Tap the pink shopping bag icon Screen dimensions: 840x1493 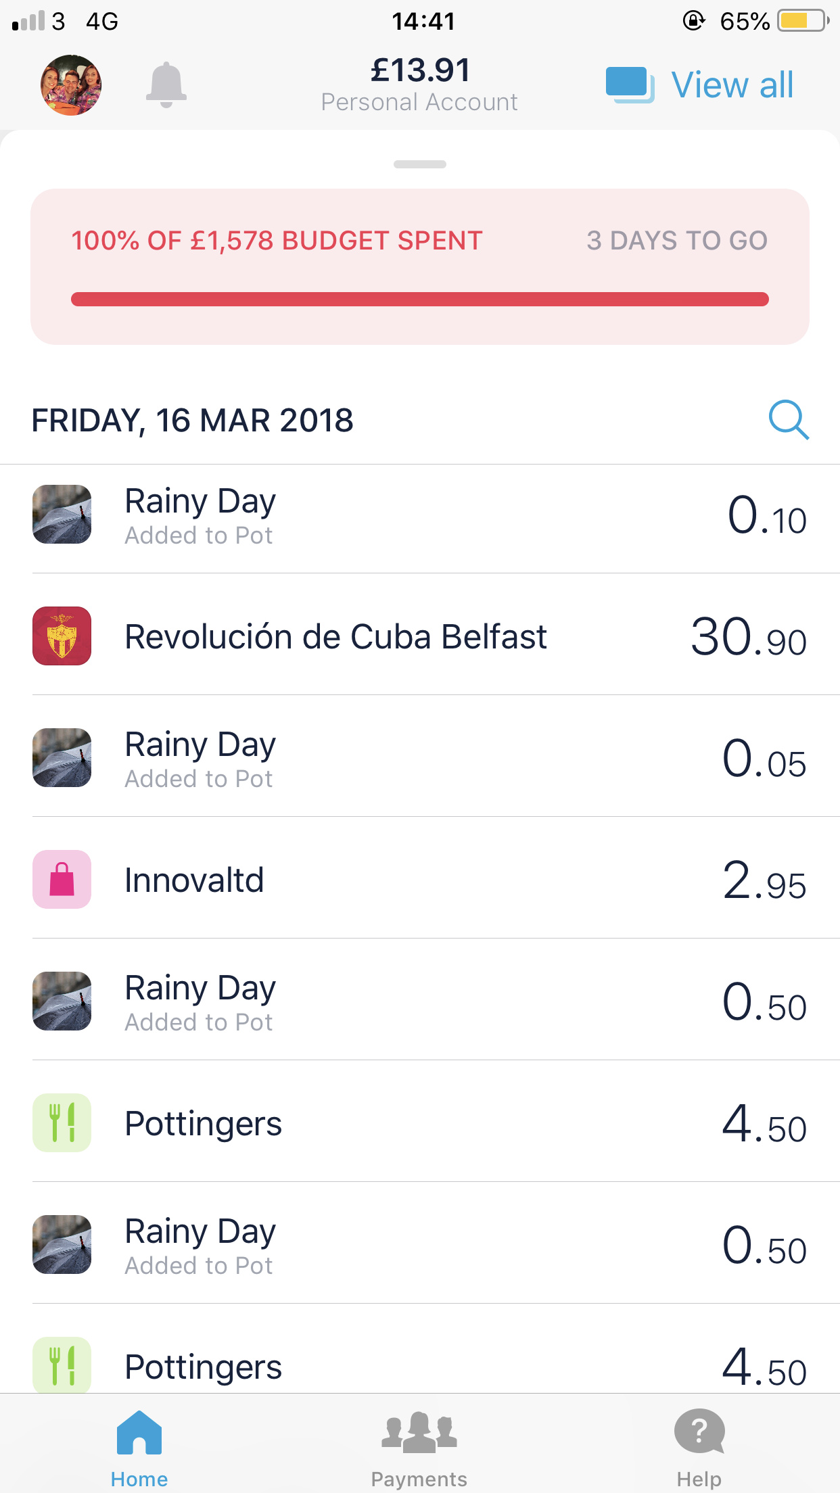[62, 879]
